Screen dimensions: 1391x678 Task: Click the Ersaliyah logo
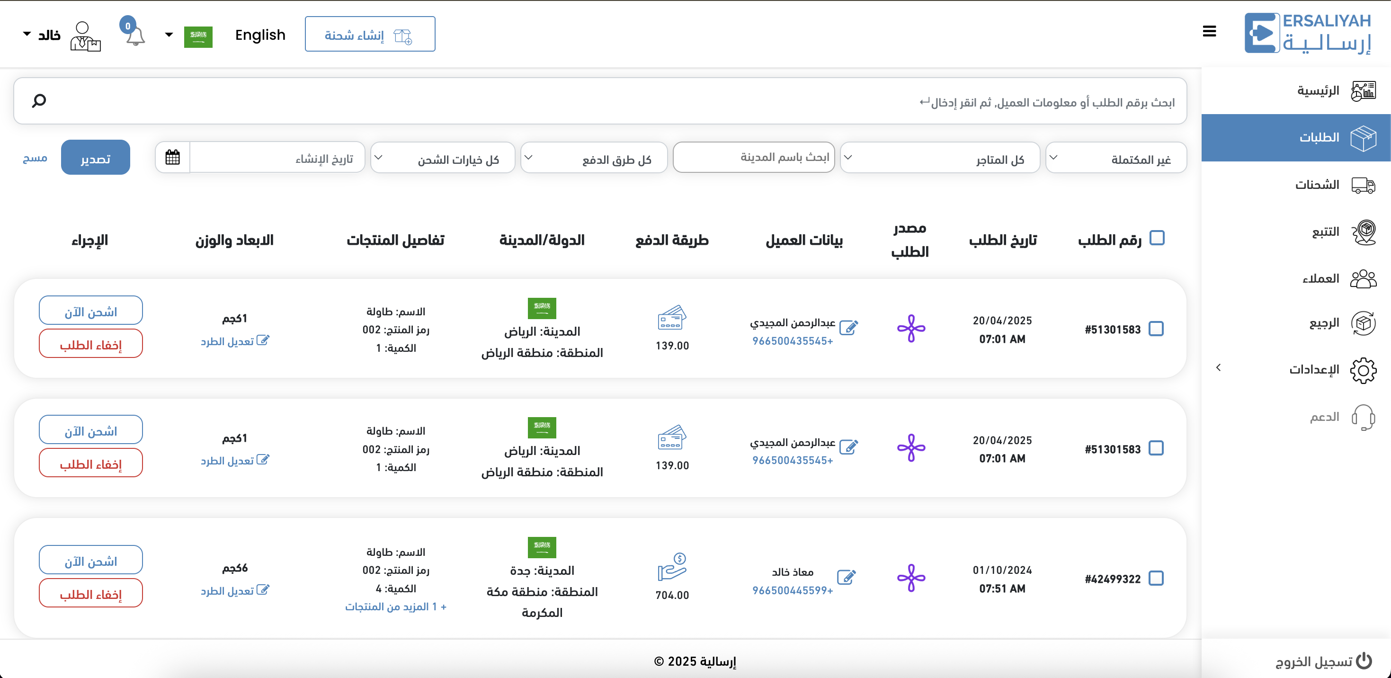[x=1307, y=34]
